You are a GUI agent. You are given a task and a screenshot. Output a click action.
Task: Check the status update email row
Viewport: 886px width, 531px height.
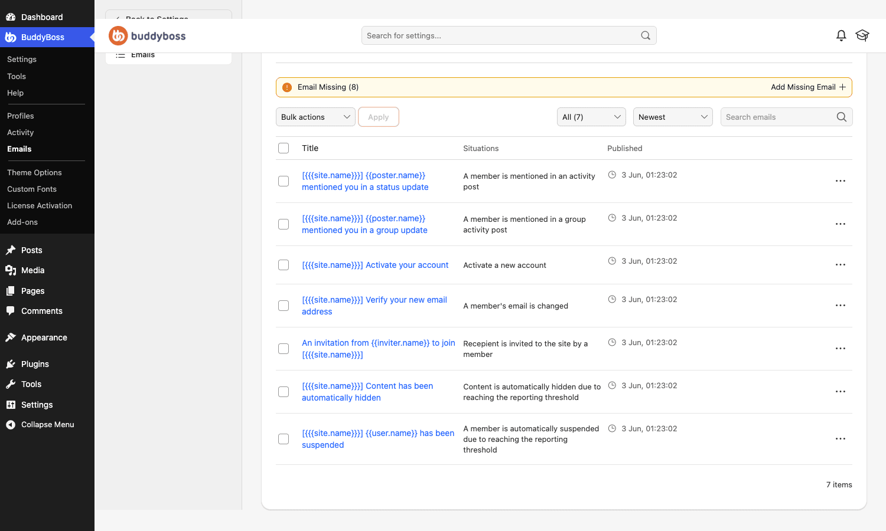(284, 181)
